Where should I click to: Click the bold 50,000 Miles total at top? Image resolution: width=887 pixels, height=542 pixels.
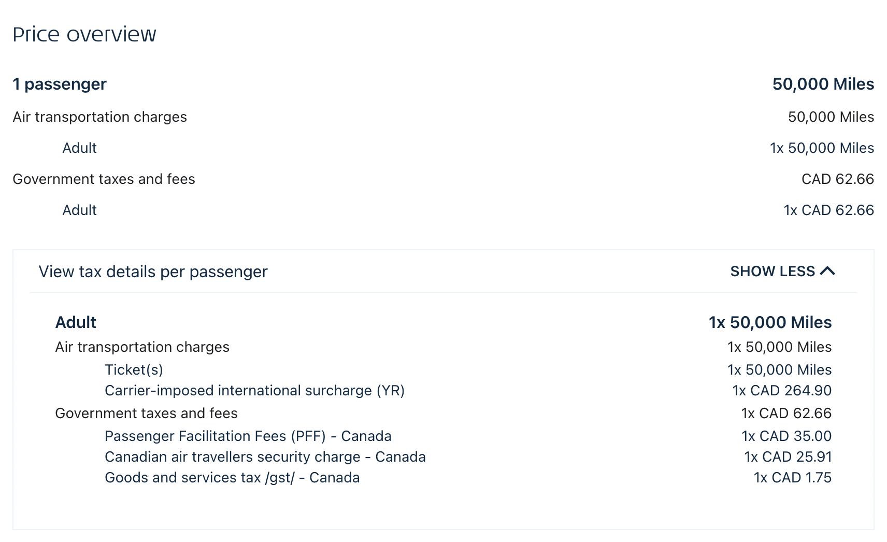point(823,84)
